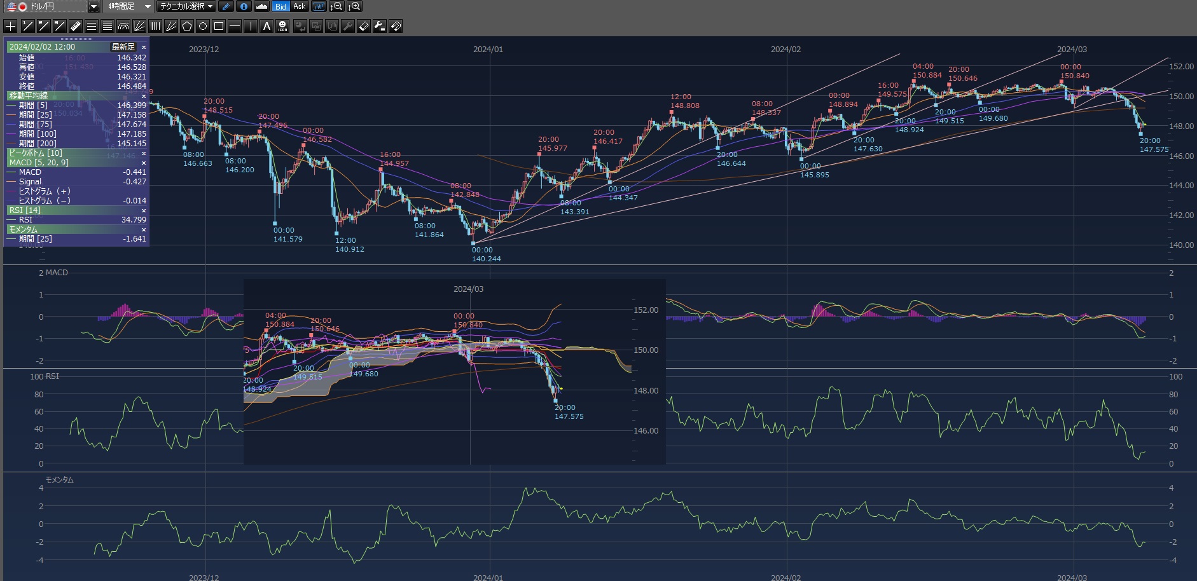The height and width of the screenshot is (581, 1197).
Task: Select the text annotation 'A' tool
Action: click(x=266, y=26)
